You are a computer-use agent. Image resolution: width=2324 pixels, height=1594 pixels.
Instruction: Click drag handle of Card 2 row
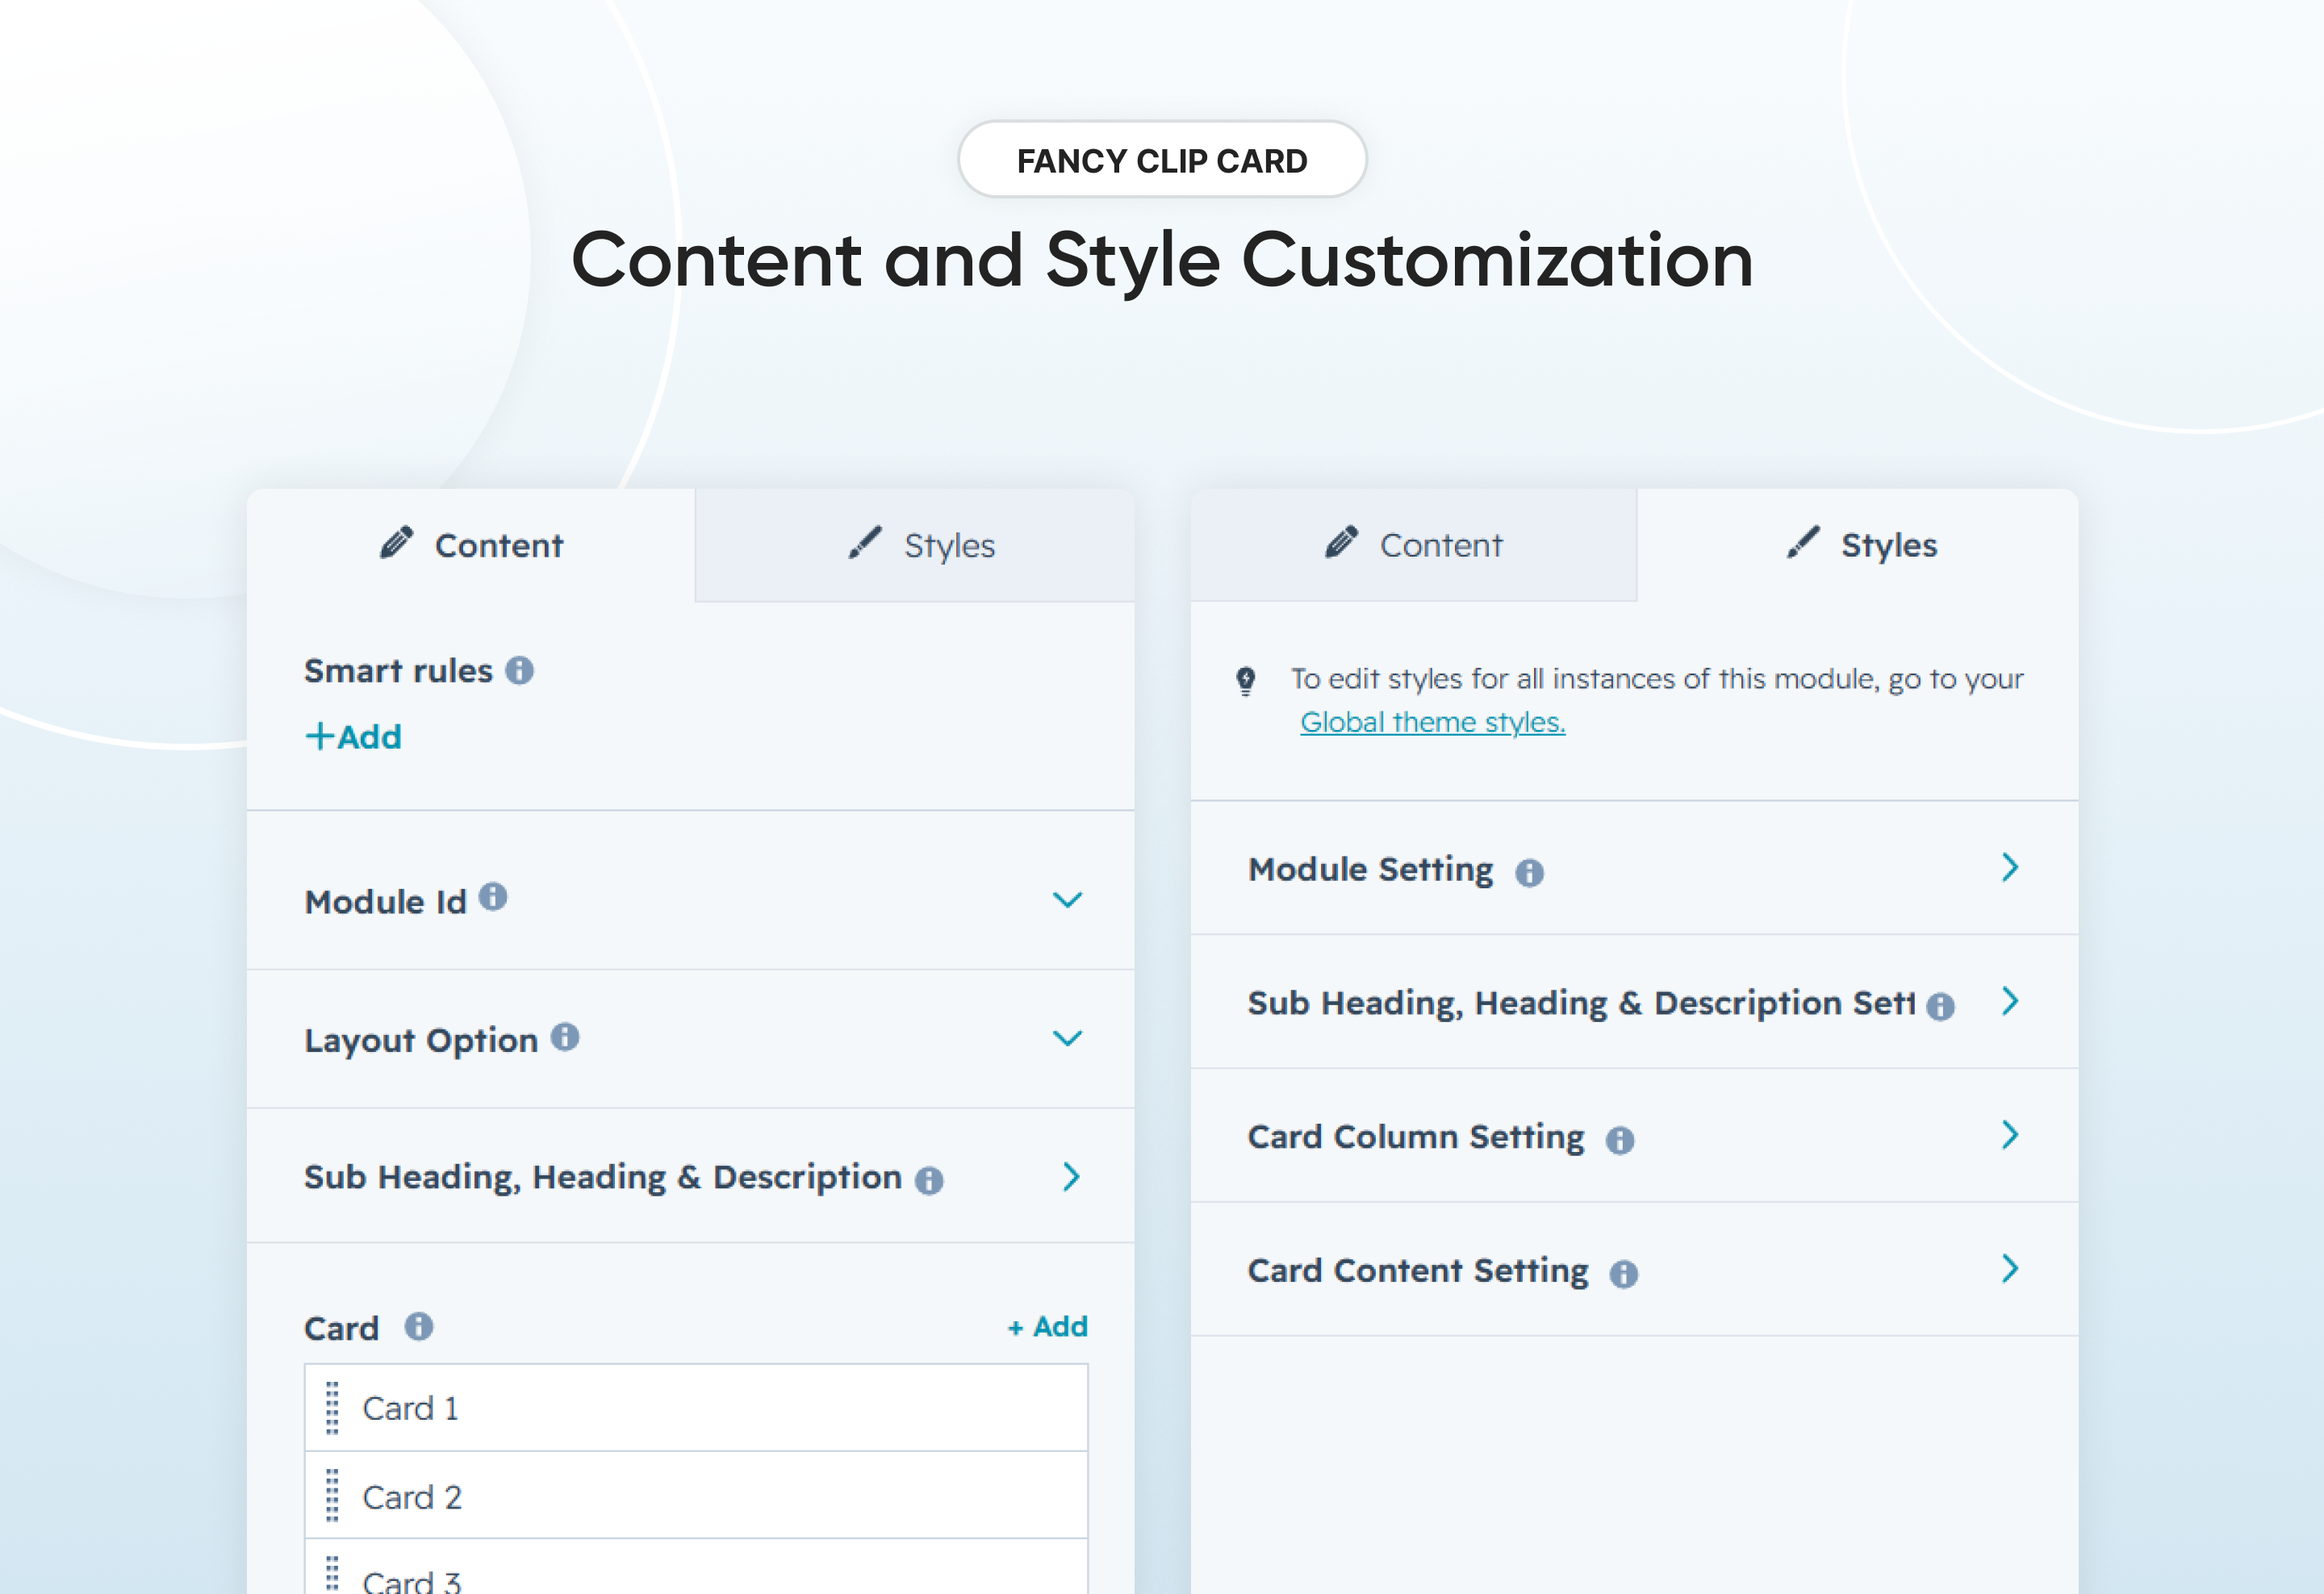(333, 1496)
